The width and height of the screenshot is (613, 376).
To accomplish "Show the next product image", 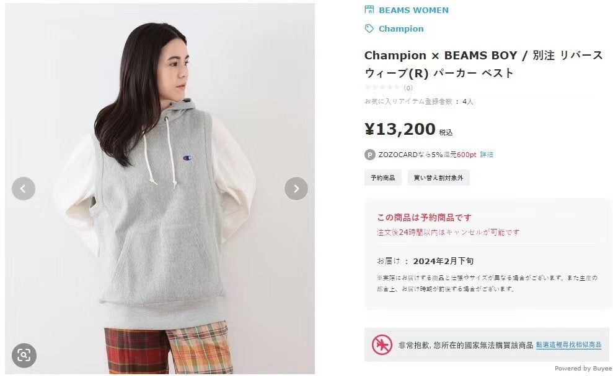I will click(x=296, y=189).
